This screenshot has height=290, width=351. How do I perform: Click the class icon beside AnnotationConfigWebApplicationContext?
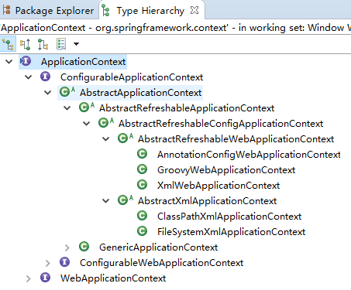143,154
